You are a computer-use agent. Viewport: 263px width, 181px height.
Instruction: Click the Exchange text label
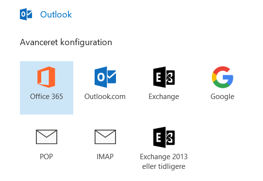[164, 97]
